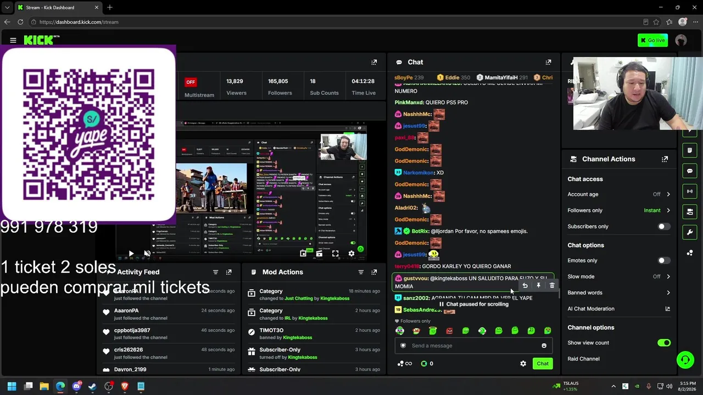Show hidden system tray icons
This screenshot has height=395, width=703.
click(613, 386)
